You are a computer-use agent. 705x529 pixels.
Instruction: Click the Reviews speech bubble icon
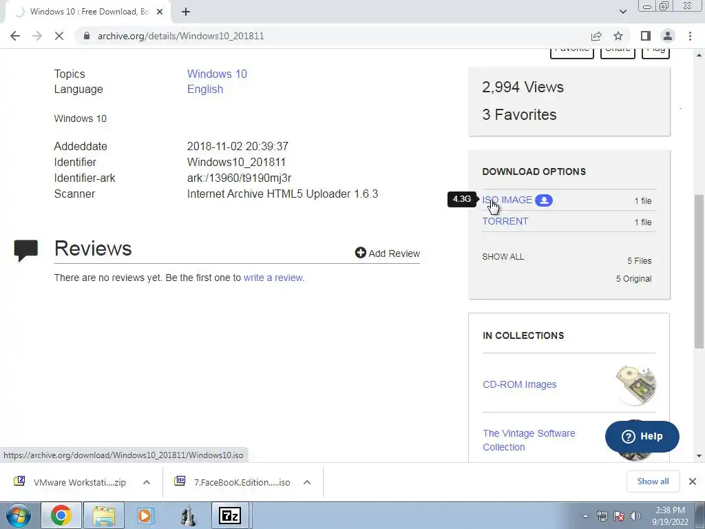25,251
